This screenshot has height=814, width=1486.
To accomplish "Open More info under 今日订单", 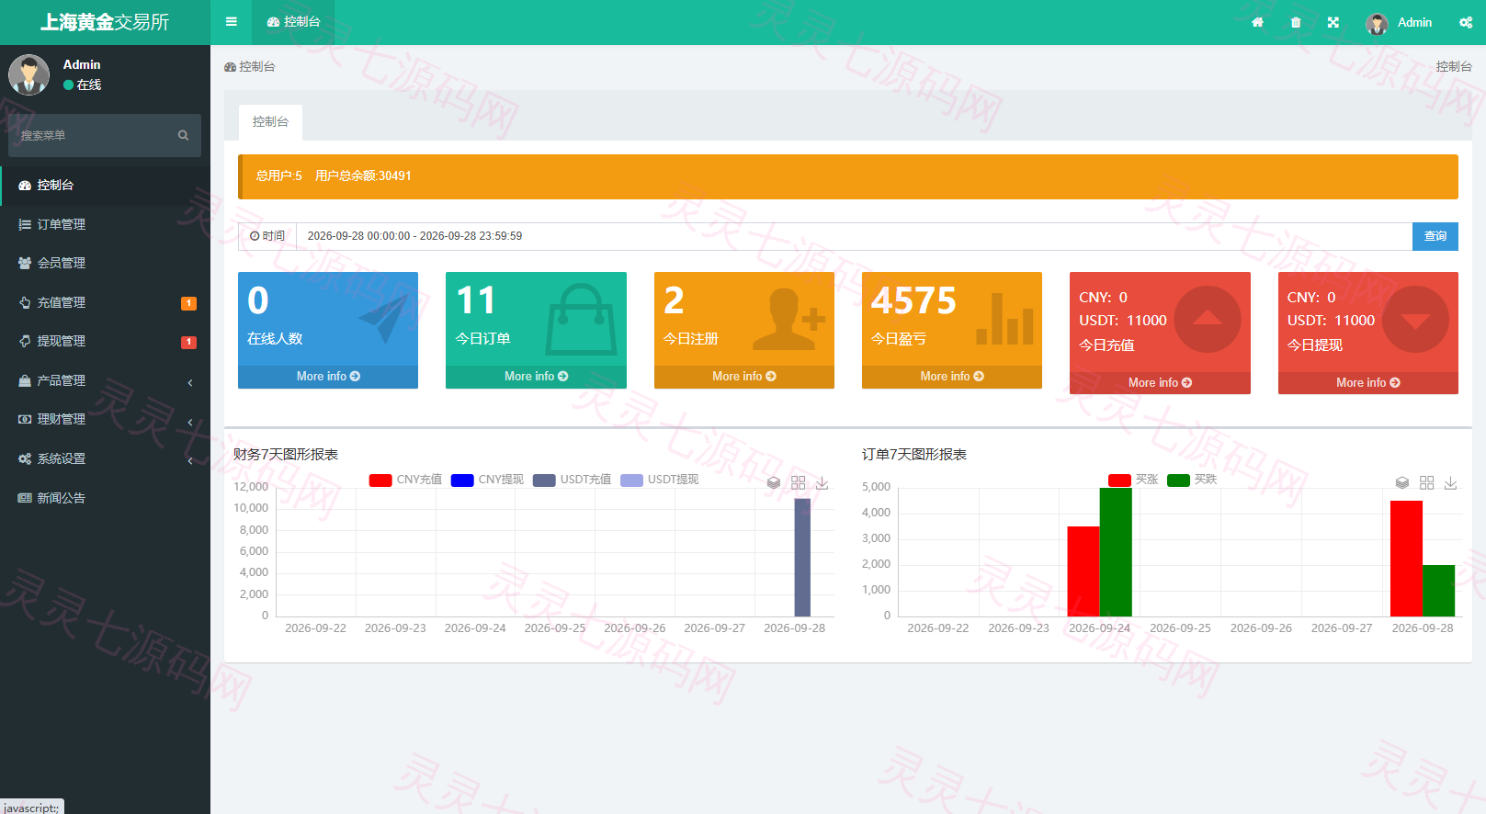I will click(536, 377).
